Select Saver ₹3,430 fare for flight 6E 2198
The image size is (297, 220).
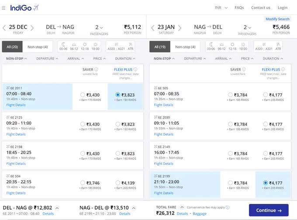point(83,153)
